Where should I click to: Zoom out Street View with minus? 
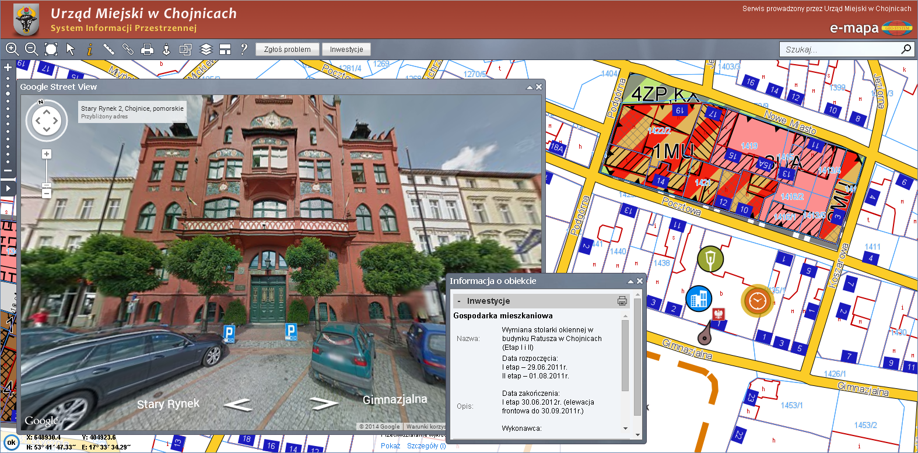coord(47,193)
